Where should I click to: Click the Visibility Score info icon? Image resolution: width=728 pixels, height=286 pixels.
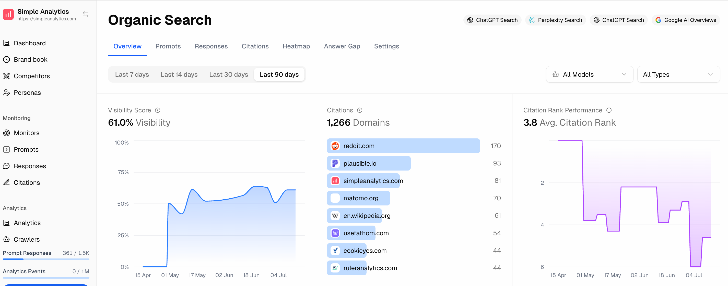tap(158, 110)
